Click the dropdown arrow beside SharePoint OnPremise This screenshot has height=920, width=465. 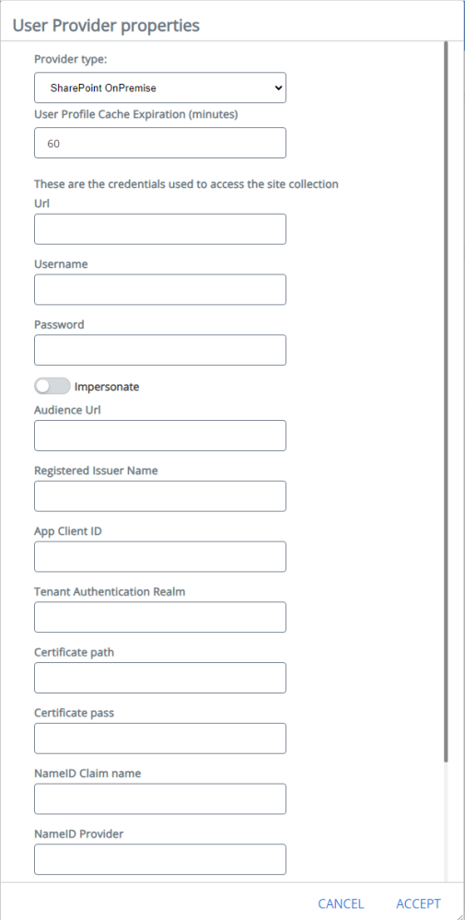click(x=277, y=88)
